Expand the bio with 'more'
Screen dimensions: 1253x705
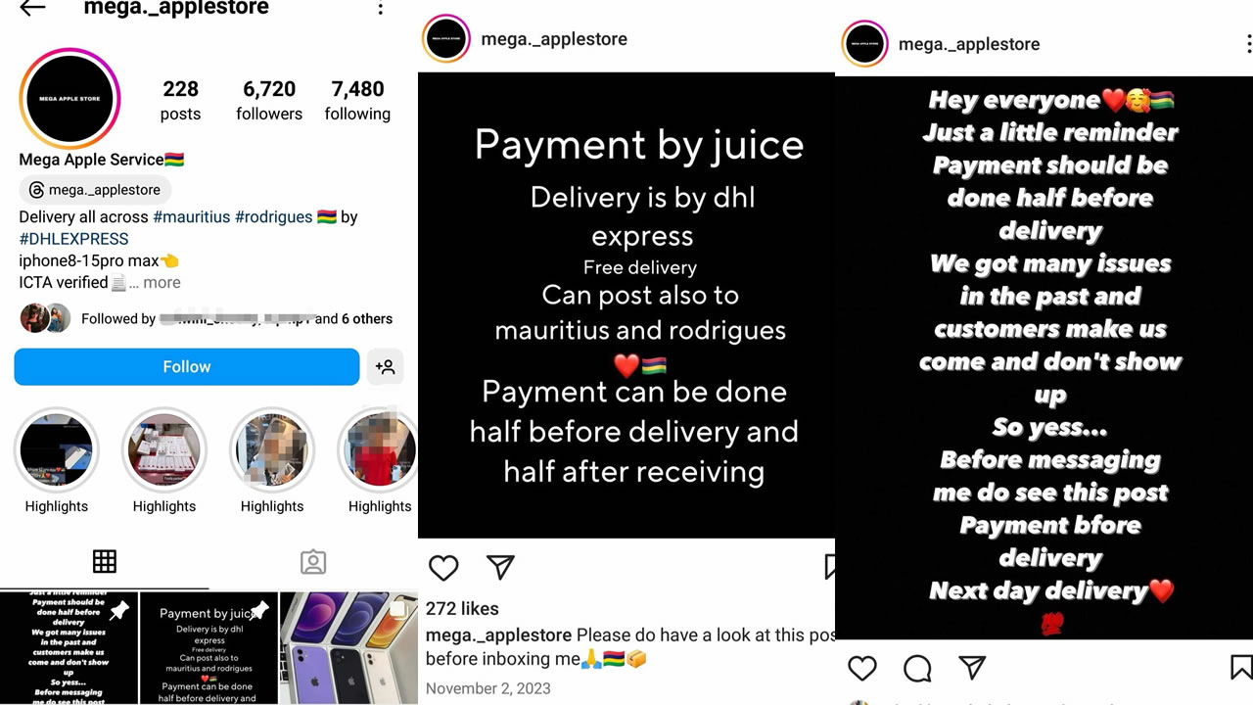click(162, 282)
